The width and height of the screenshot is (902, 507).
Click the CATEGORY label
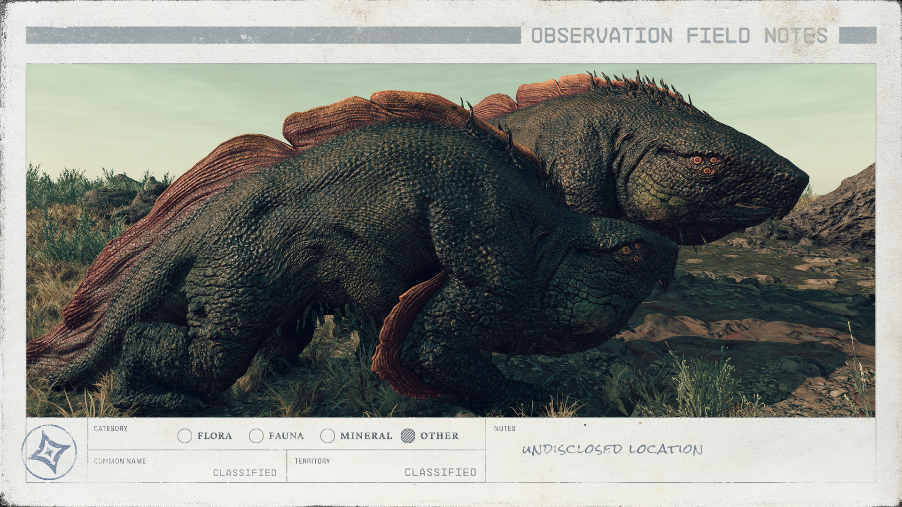110,429
